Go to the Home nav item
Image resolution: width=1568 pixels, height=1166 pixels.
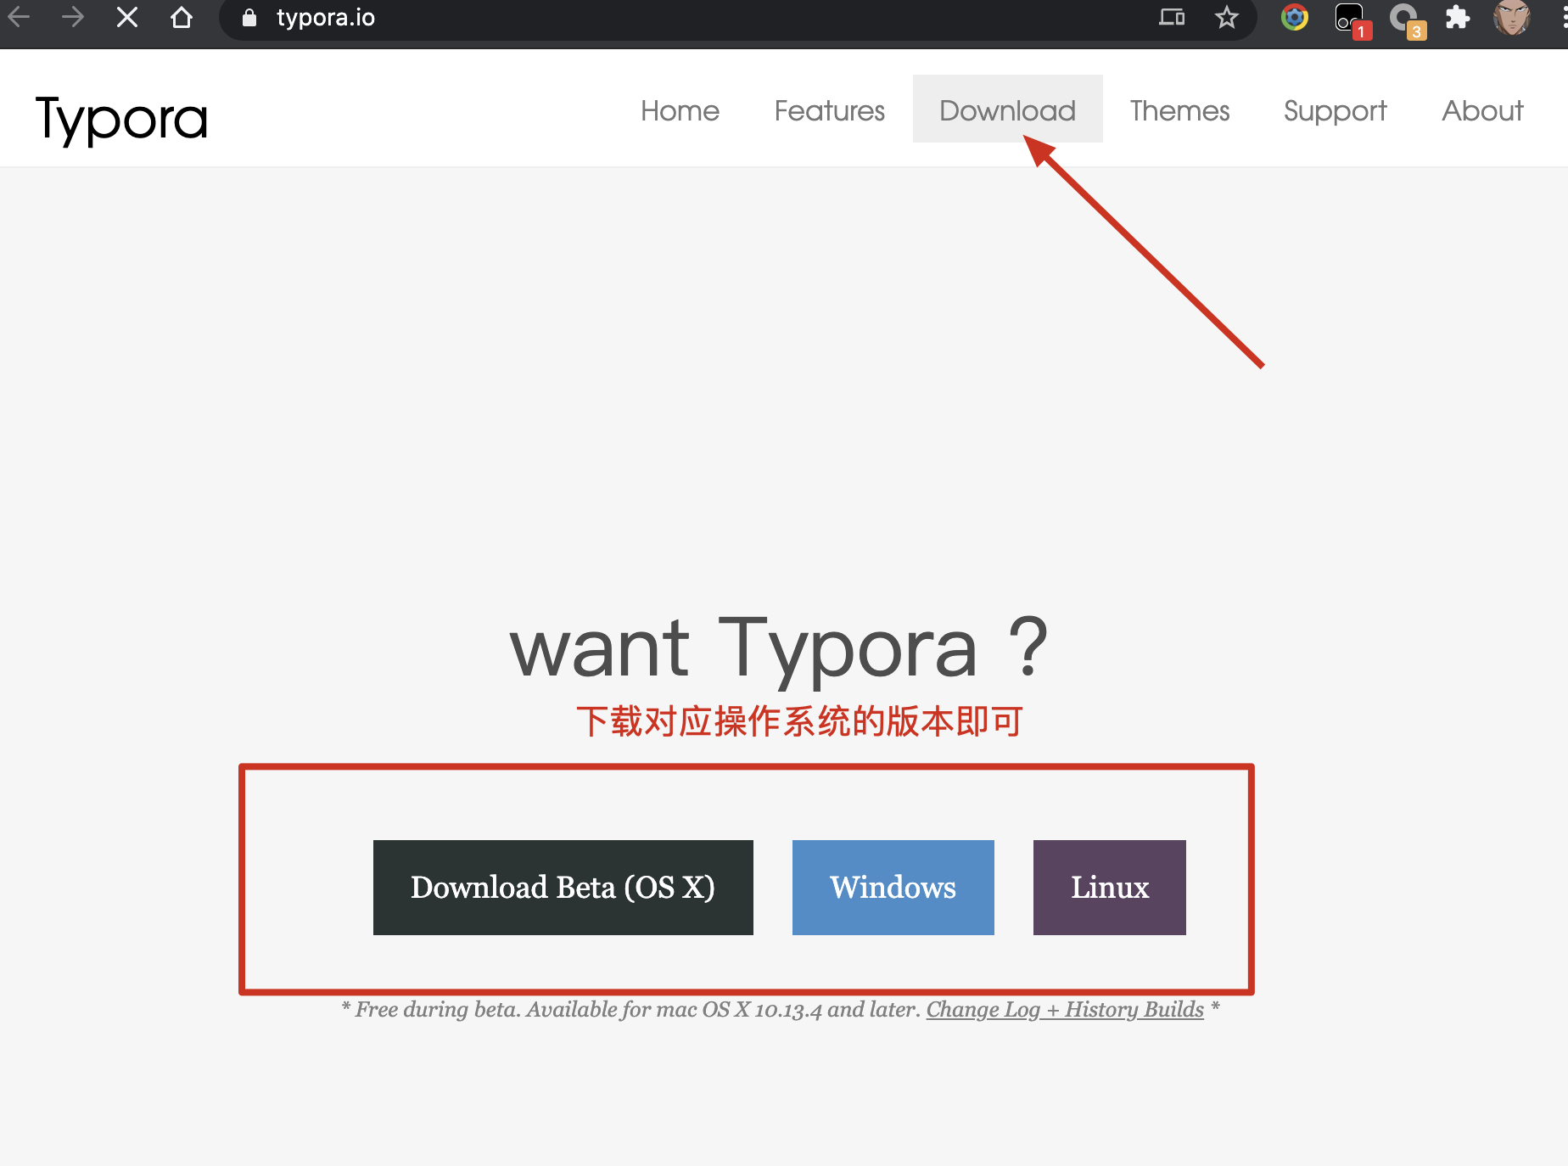[680, 110]
